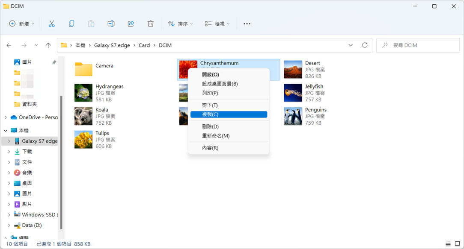Click the Rename icon in toolbar
This screenshot has height=249, width=464.
pyautogui.click(x=111, y=24)
